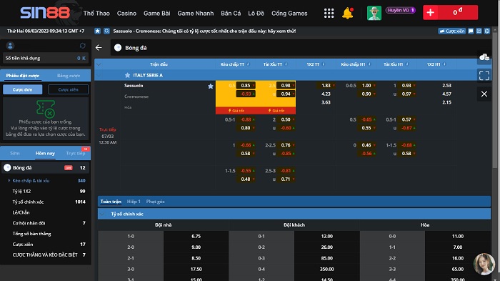Select the 12.00 odds for score 0-1
The image size is (500, 281).
pyautogui.click(x=327, y=236)
